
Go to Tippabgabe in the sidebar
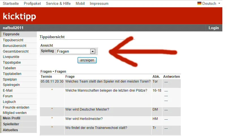(x=12, y=63)
